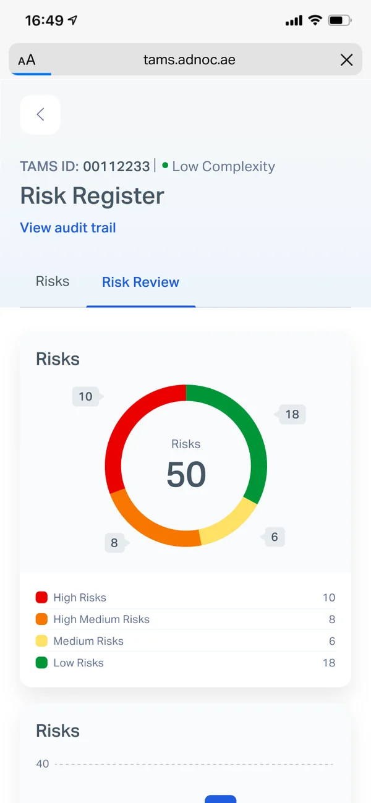
Task: Select the Medium Risks legend label
Action: [x=88, y=641]
